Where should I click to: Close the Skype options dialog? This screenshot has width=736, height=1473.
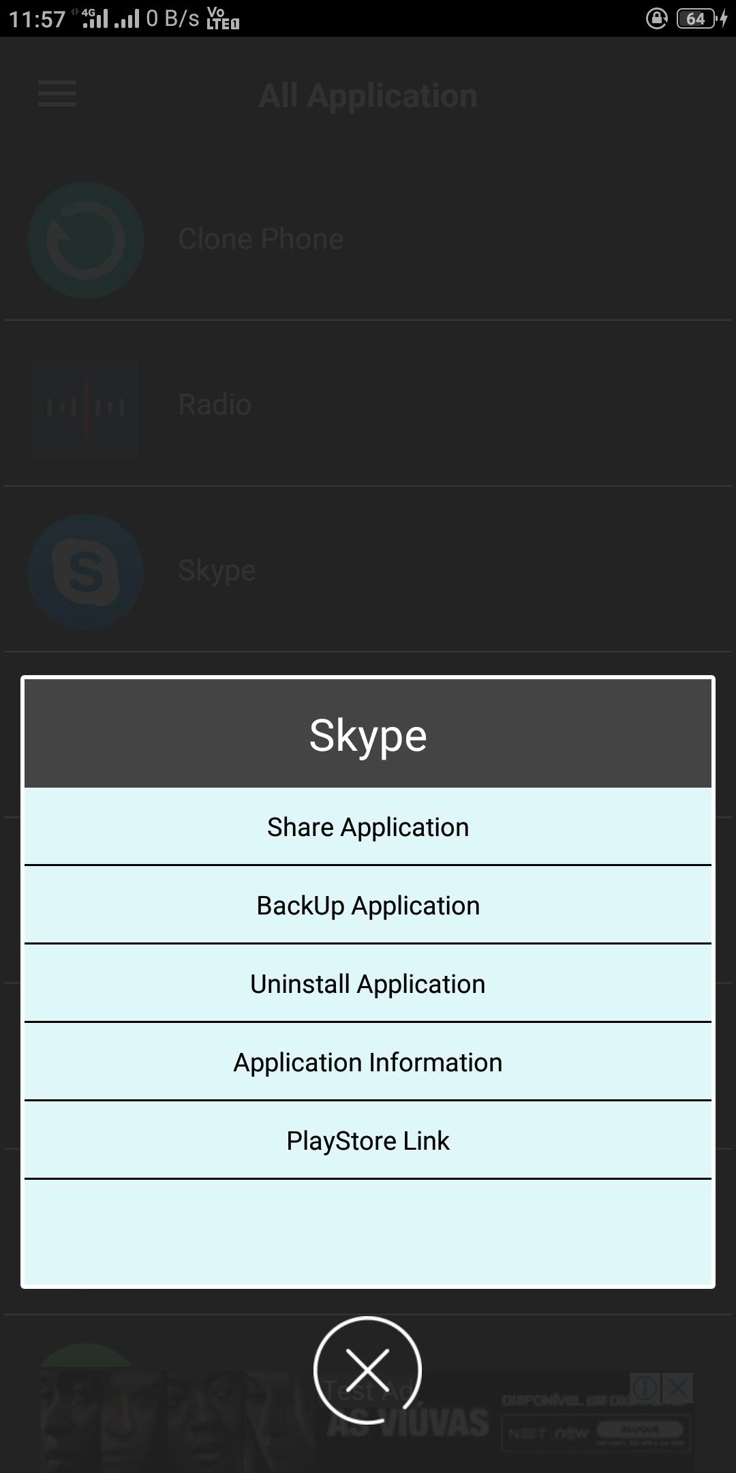367,1370
